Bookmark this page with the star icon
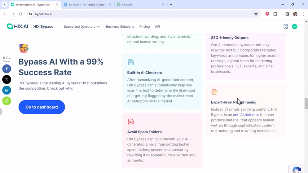 click(x=256, y=14)
